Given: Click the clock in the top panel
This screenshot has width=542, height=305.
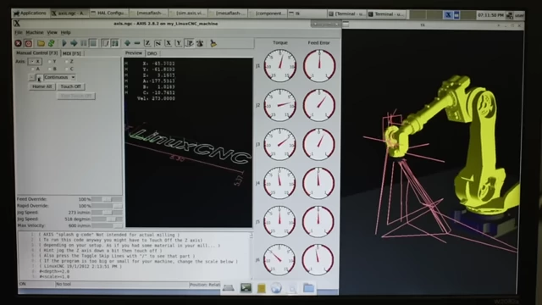Looking at the screenshot, I should point(490,15).
